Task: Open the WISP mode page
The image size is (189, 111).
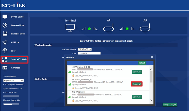Action: pyautogui.click(x=13, y=51)
